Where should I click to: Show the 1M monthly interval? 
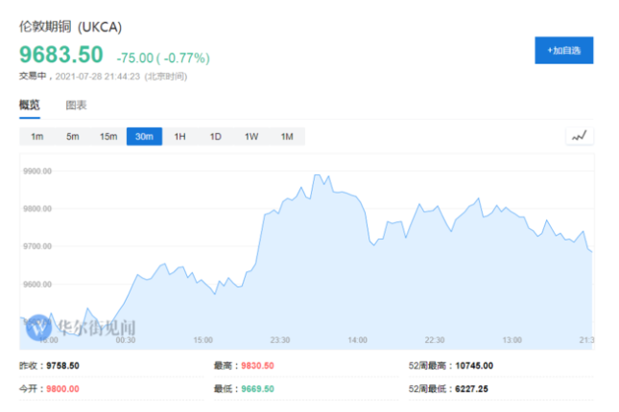click(286, 136)
